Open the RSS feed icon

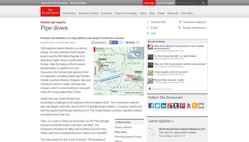(195, 106)
